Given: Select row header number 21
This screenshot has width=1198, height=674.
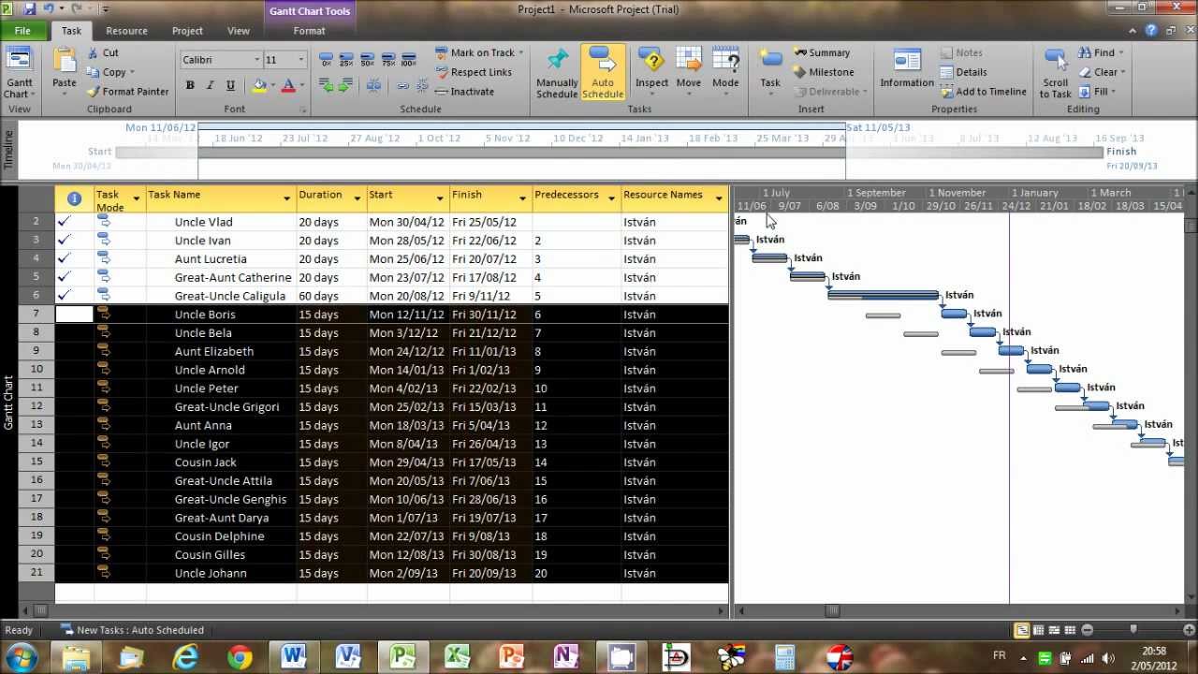Looking at the screenshot, I should (x=37, y=573).
